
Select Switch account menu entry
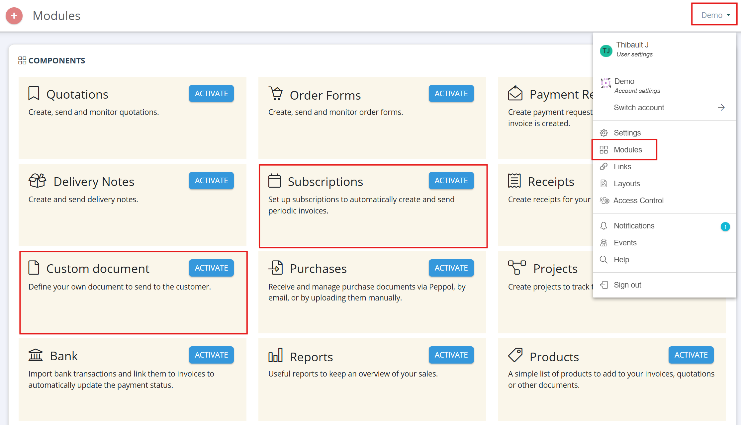tap(664, 108)
